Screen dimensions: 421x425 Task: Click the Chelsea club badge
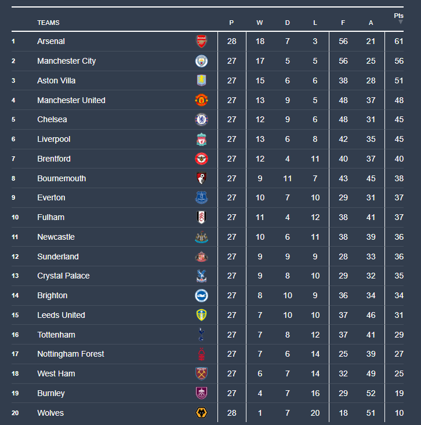point(201,120)
